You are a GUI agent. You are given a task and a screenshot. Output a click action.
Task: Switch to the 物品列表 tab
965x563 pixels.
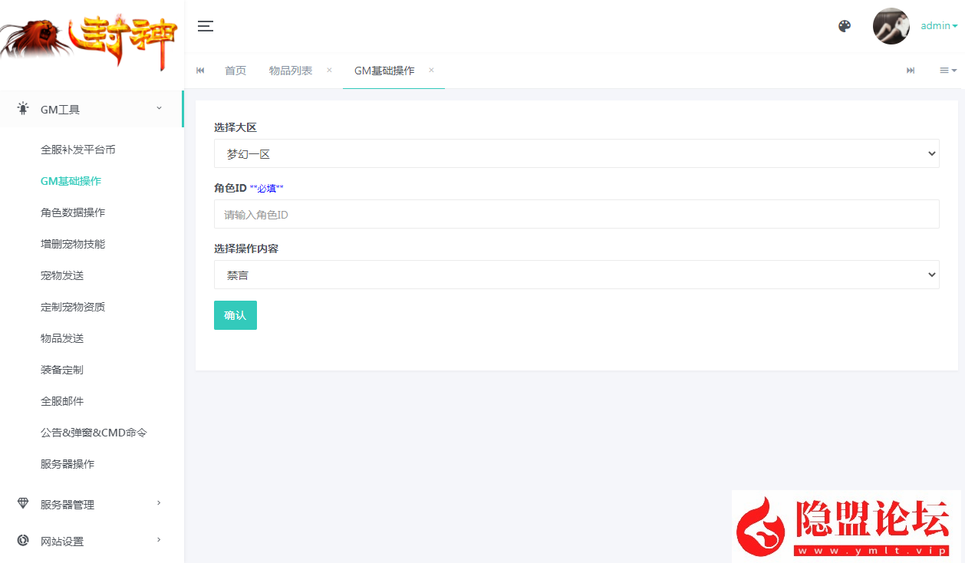291,71
